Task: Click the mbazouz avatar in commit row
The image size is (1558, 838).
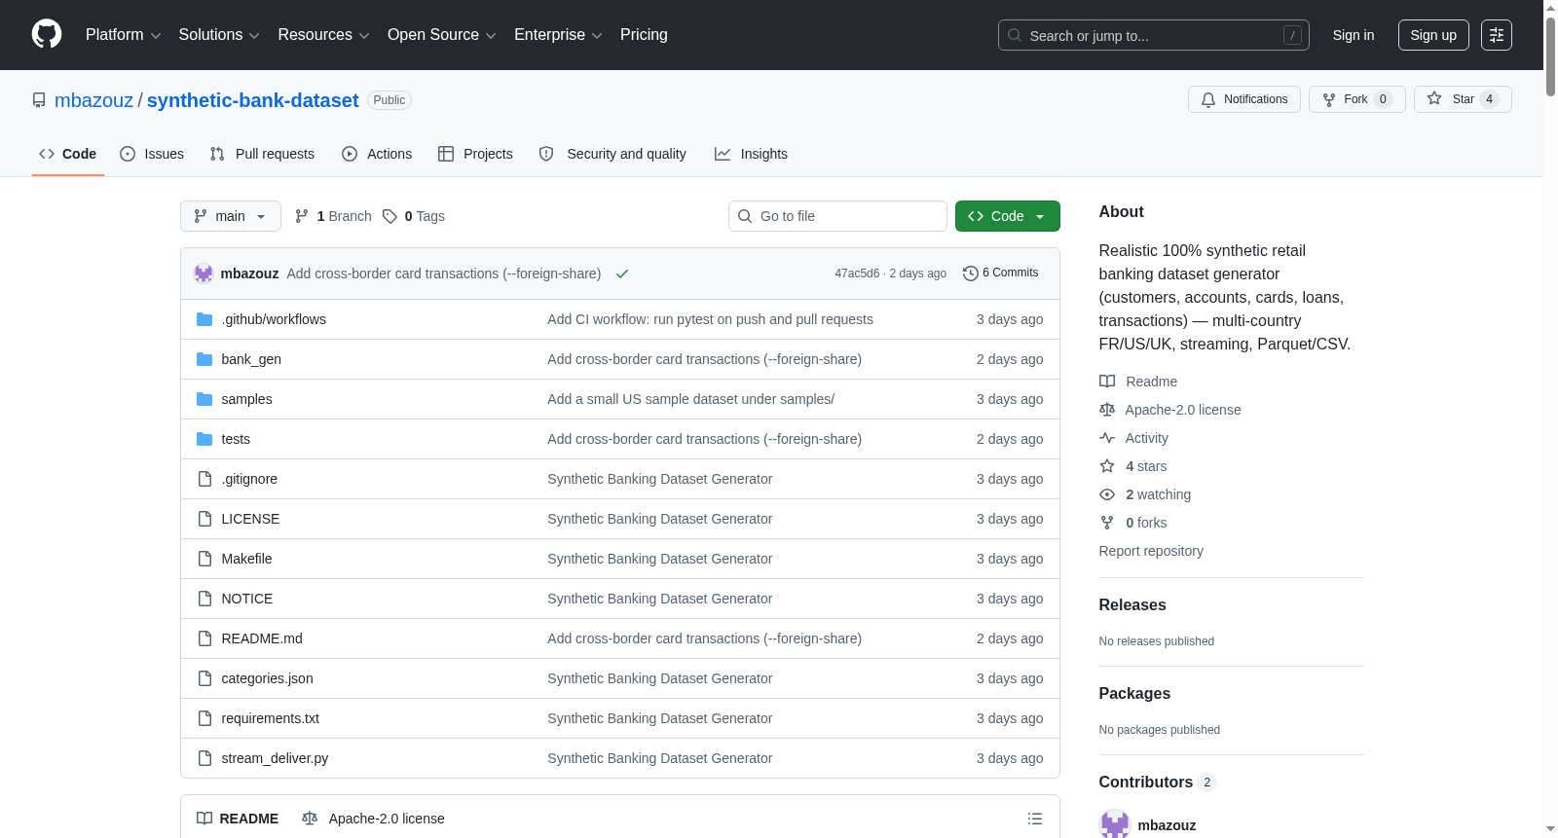Action: pyautogui.click(x=204, y=273)
